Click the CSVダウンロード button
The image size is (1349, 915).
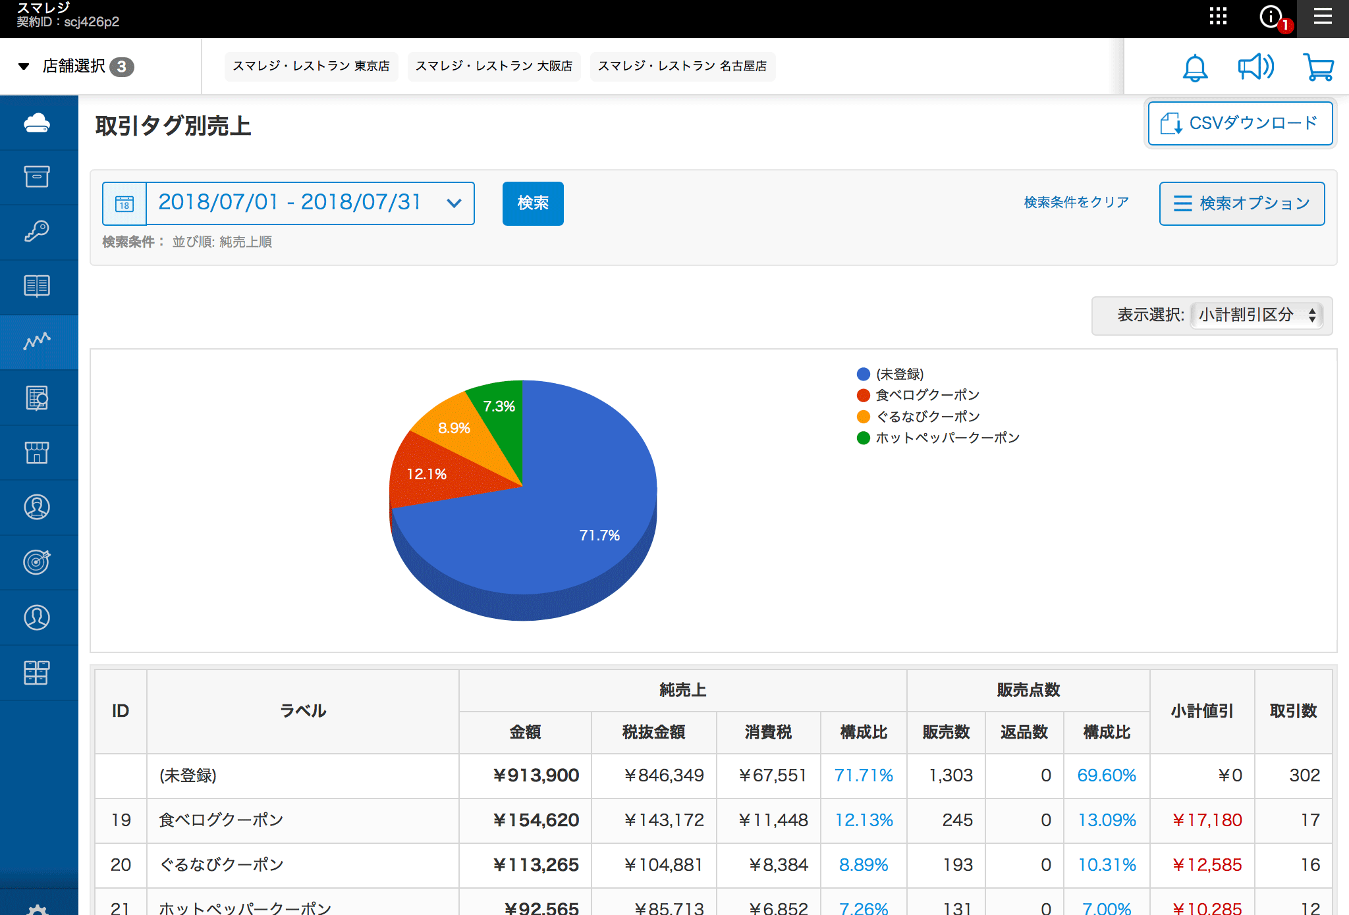point(1240,123)
